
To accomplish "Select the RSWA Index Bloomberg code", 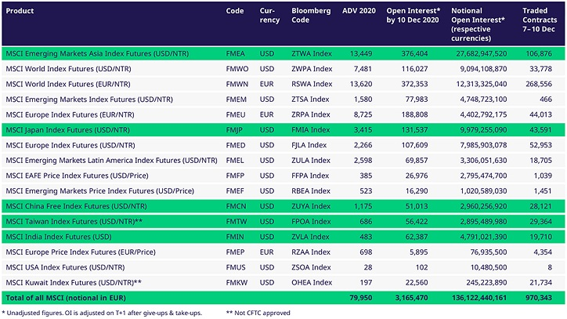I will 312,84.
